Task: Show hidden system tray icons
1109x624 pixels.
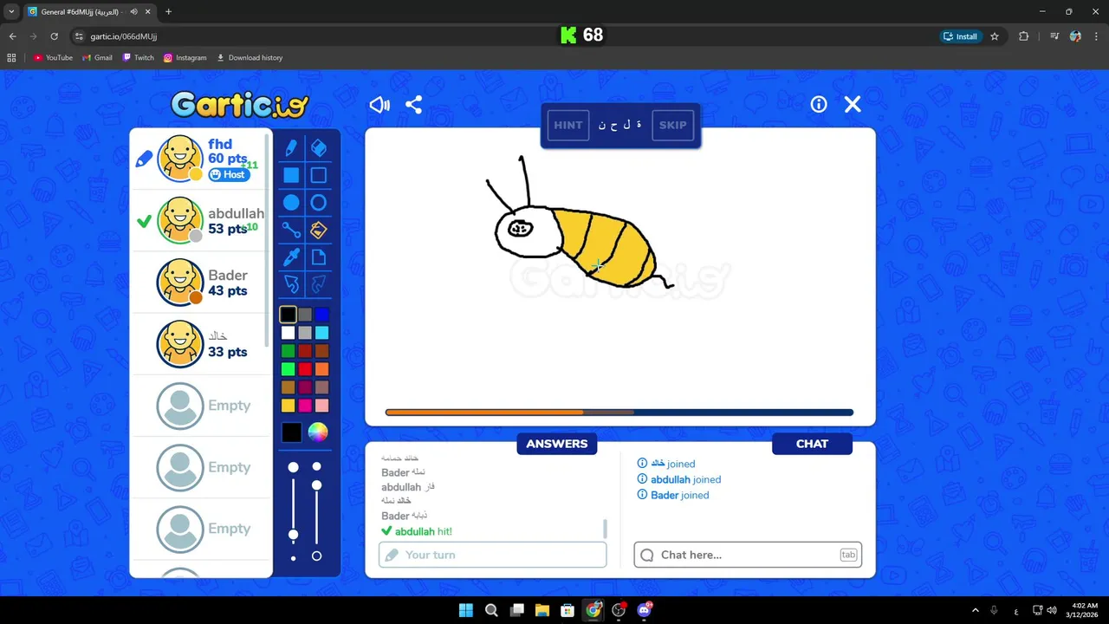Action: pyautogui.click(x=975, y=610)
